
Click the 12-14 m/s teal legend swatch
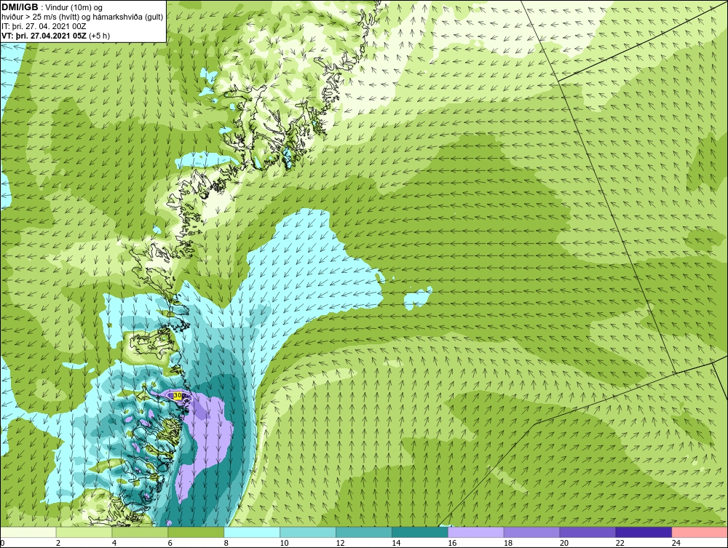[x=363, y=532]
